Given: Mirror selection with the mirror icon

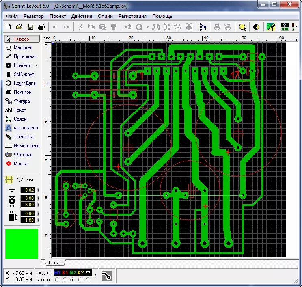Looking at the screenshot, I should tap(156, 27).
